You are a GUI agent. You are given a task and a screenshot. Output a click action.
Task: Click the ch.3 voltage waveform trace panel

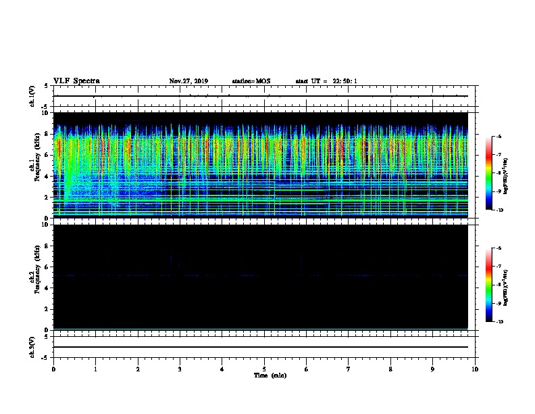pyautogui.click(x=264, y=347)
